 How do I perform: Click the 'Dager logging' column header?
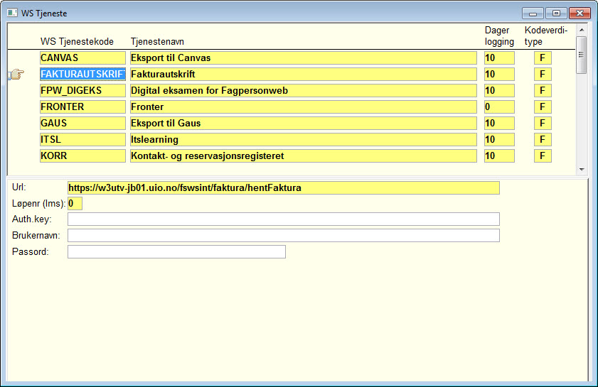click(499, 36)
